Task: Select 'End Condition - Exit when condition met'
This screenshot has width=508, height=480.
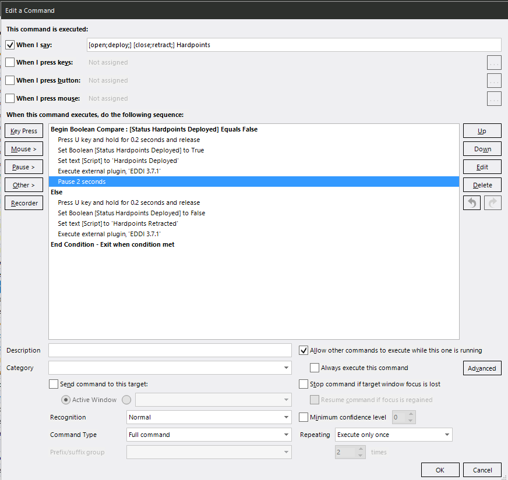Action: coord(254,244)
